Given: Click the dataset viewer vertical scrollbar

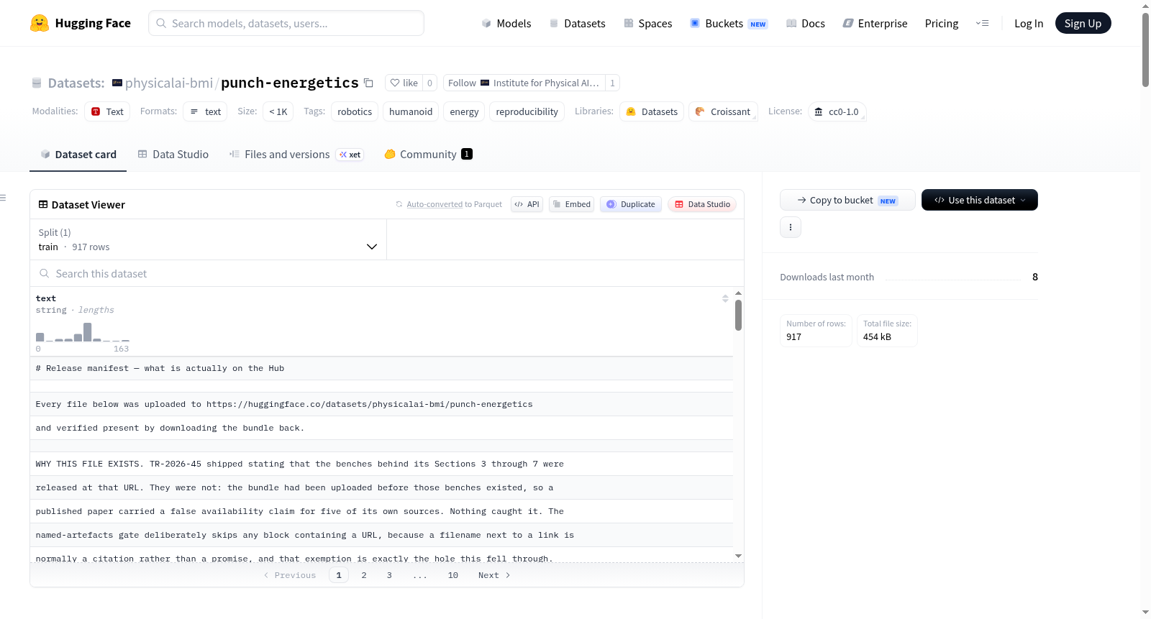Looking at the screenshot, I should tap(738, 315).
